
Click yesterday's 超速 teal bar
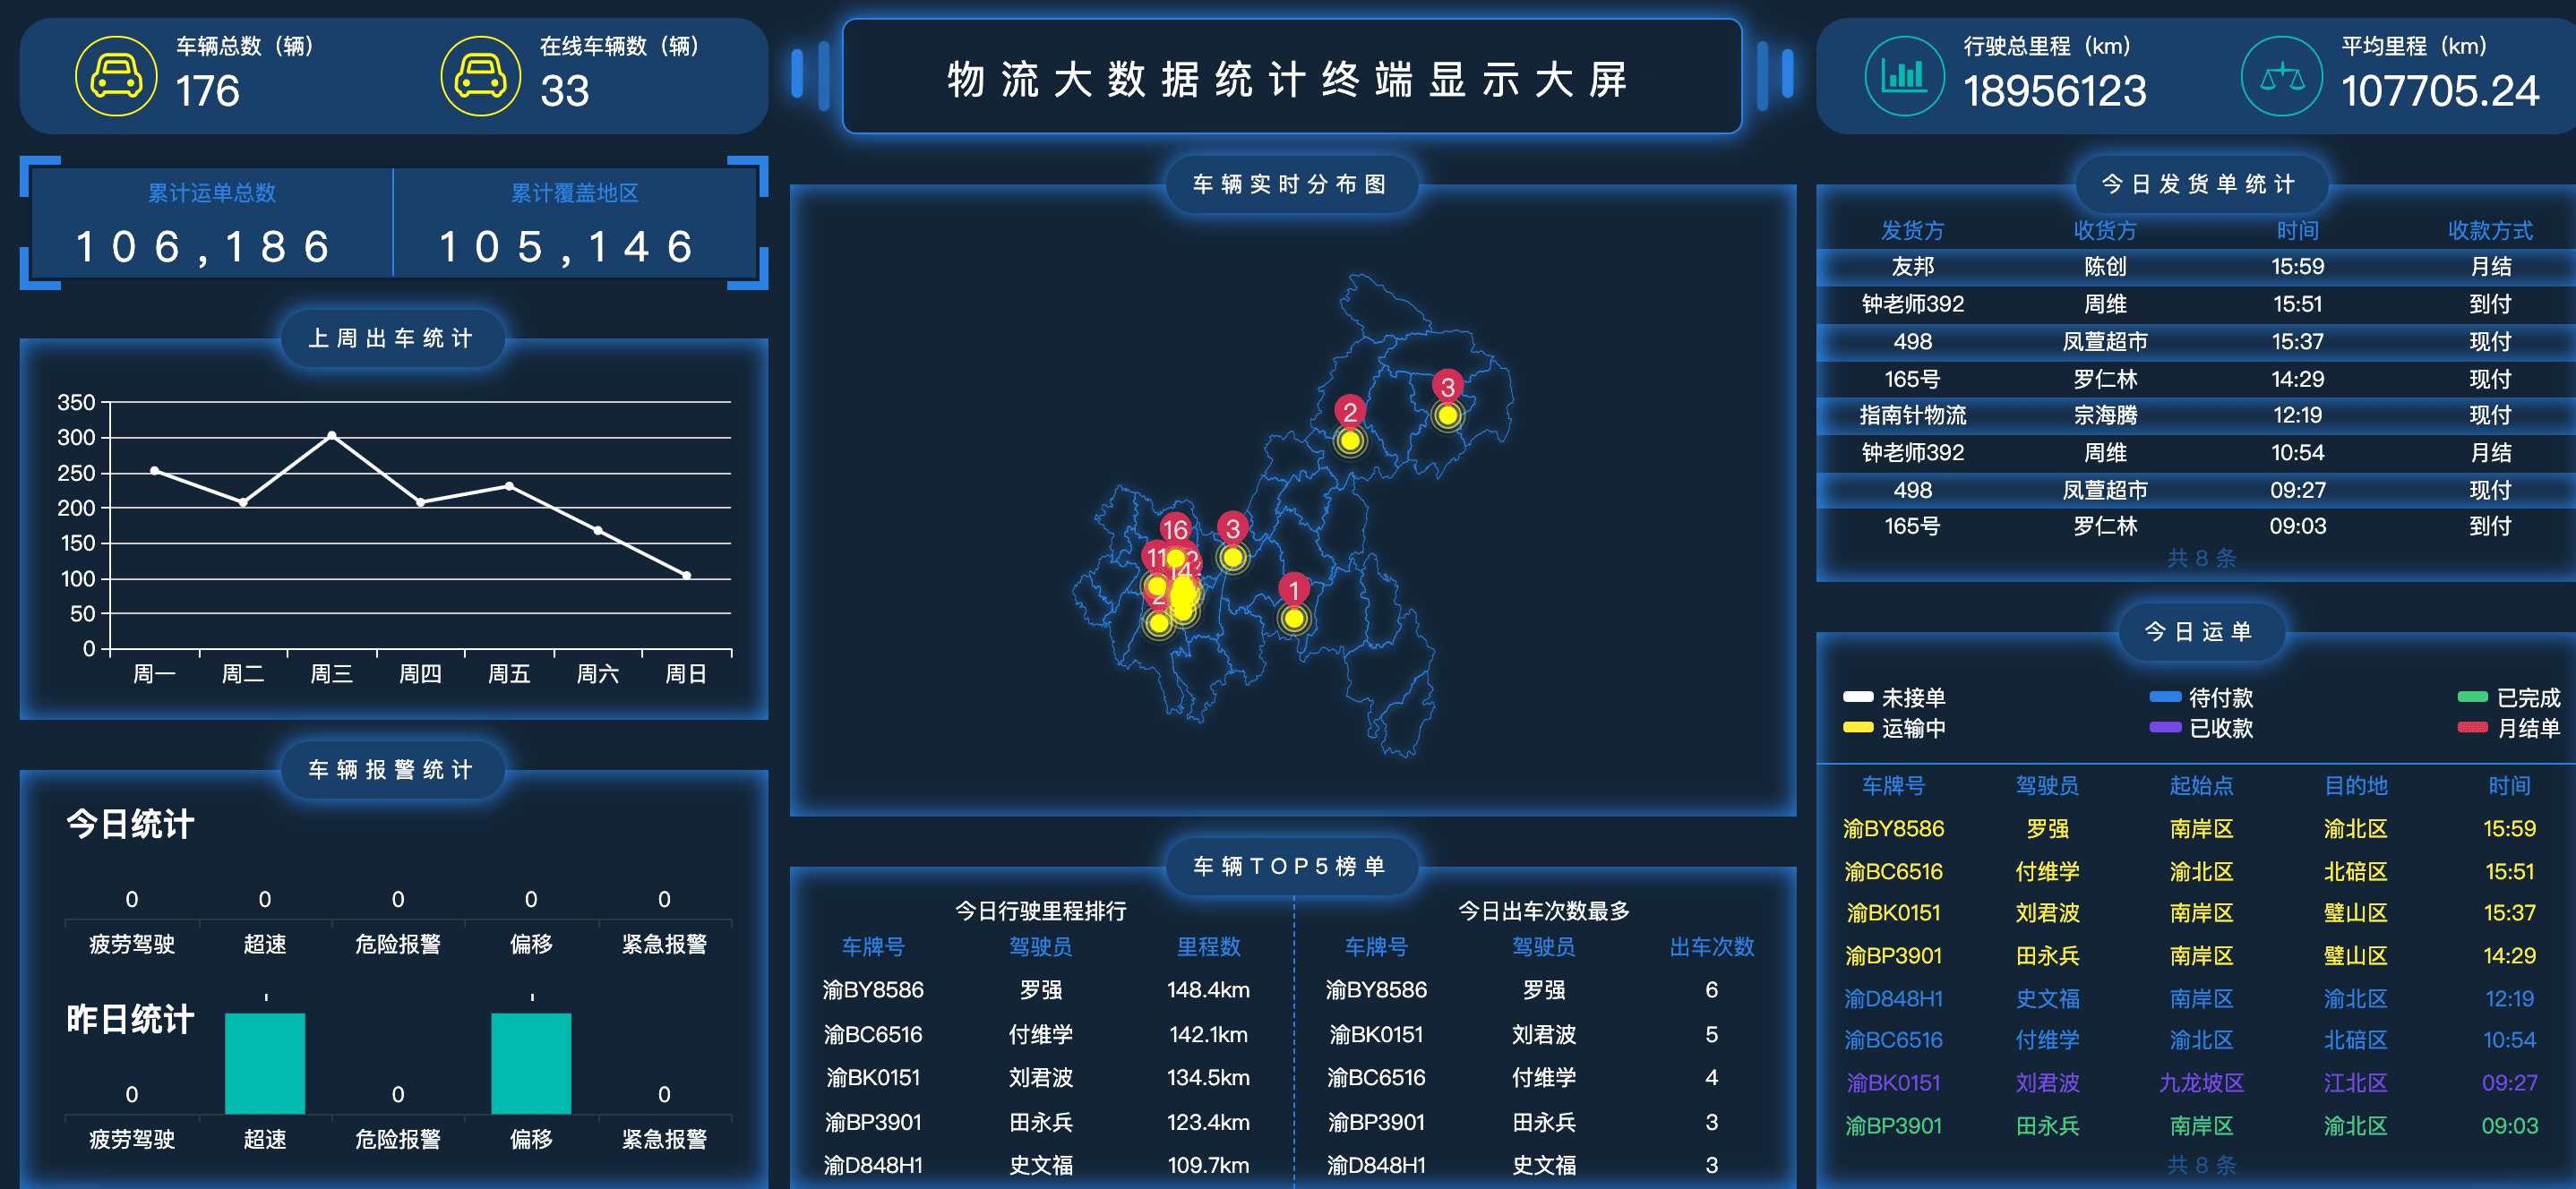pos(265,1062)
